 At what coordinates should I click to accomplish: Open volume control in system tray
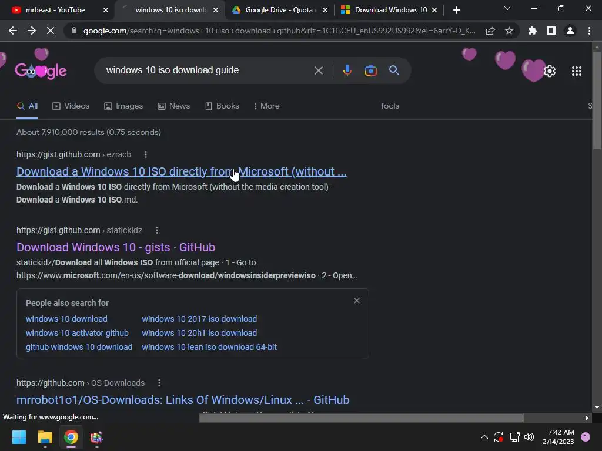click(x=529, y=437)
